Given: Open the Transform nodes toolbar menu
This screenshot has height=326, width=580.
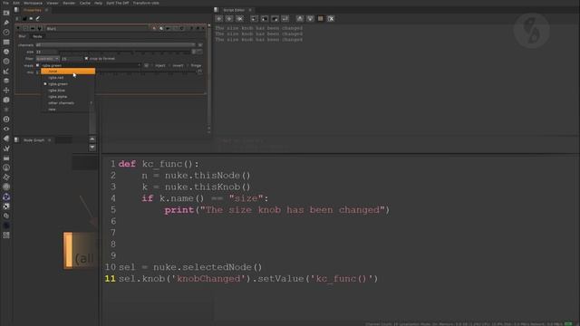Looking at the screenshot, I should 6,91.
